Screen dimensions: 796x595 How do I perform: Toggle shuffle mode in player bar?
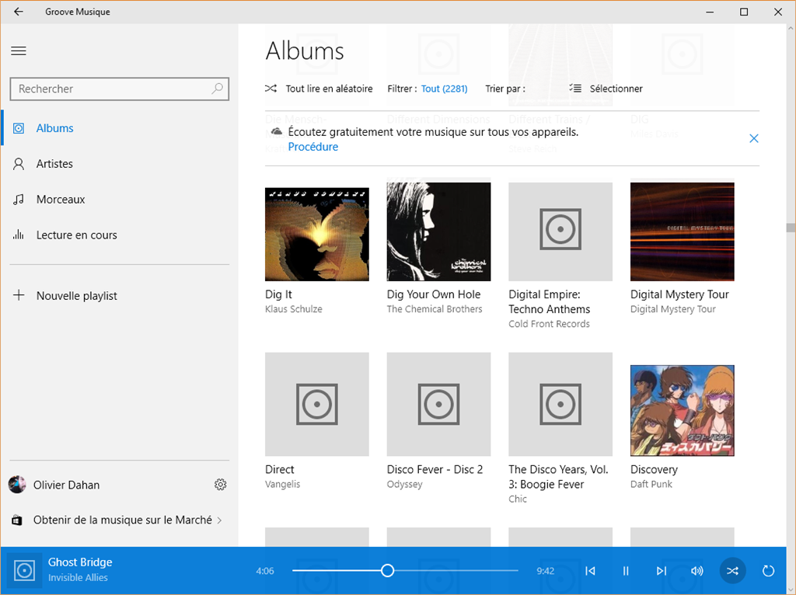point(732,571)
